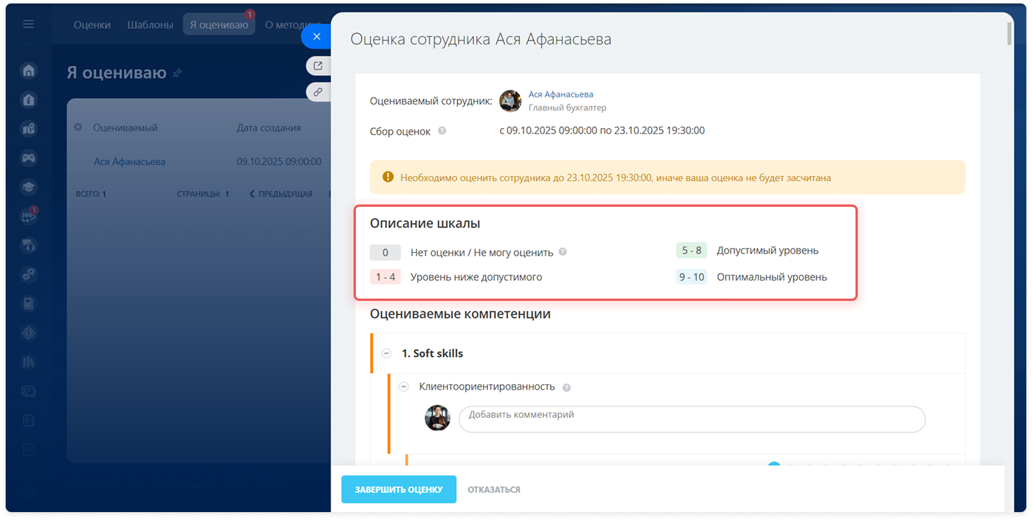Collapse the '1. Soft skills' section
This screenshot has width=1032, height=520.
tap(386, 353)
